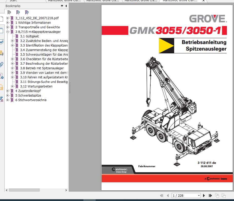This screenshot has height=201, width=234.
Task: Switch to the Start tab
Action: pos(13,1)
